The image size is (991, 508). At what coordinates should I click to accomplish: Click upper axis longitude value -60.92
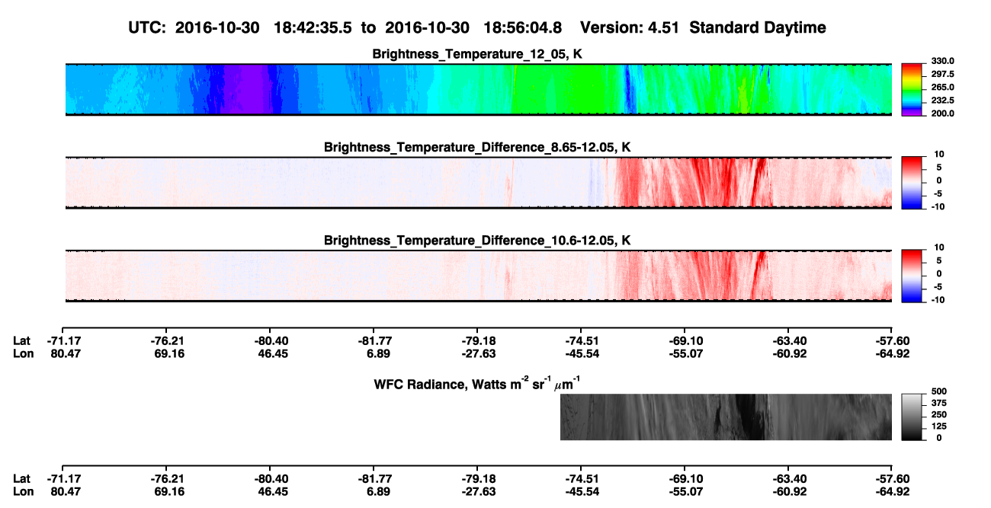point(789,353)
